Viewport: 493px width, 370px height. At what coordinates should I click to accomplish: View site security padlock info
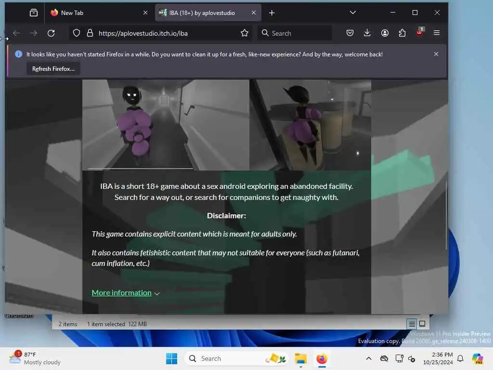tap(90, 33)
